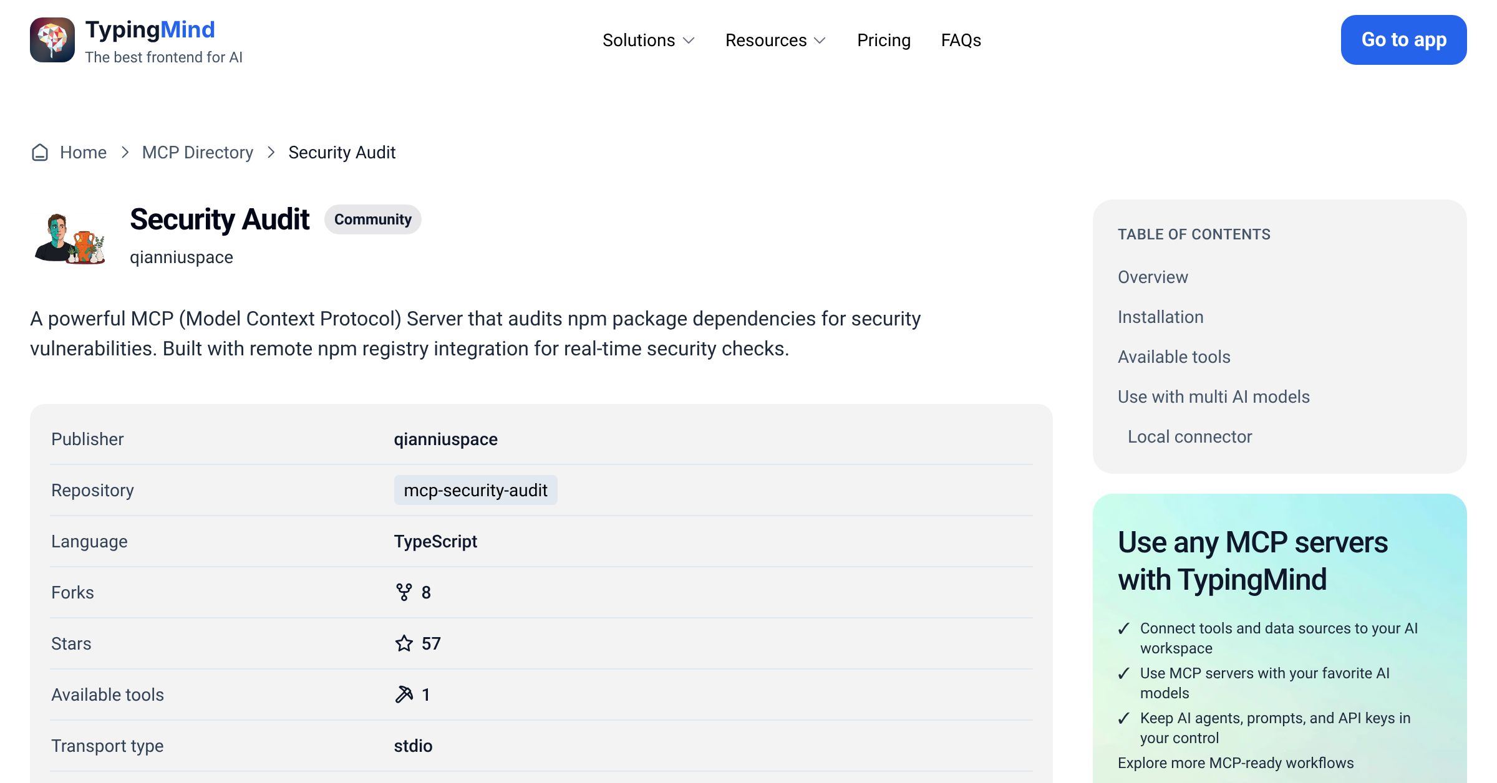Click the pickaxe tools icon beside 1

(x=404, y=694)
